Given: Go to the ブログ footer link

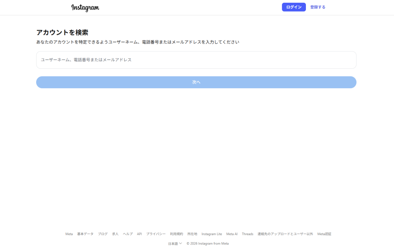Looking at the screenshot, I should (x=103, y=234).
